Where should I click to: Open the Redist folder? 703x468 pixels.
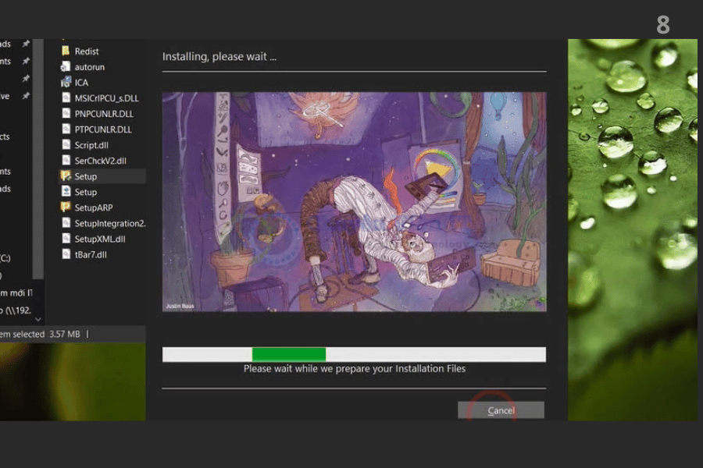click(x=86, y=51)
